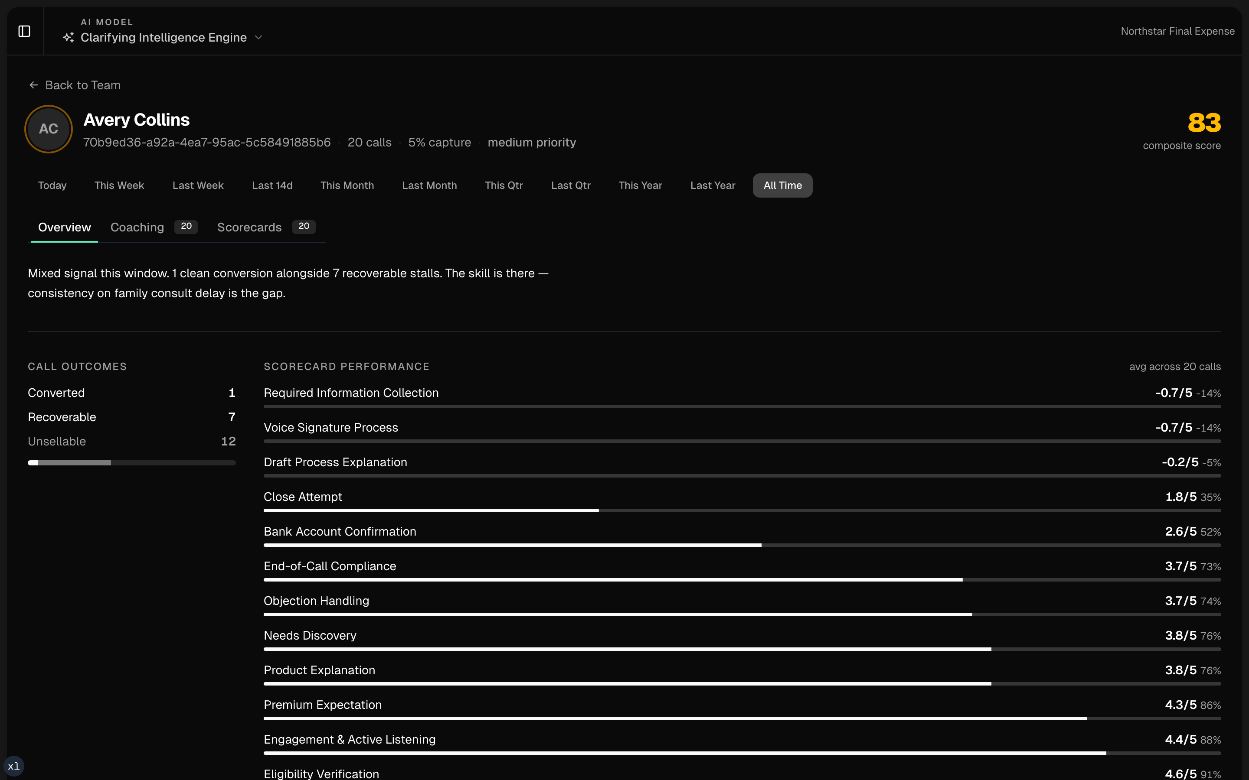Click the xl badge in corner
The height and width of the screenshot is (780, 1249).
(14, 766)
